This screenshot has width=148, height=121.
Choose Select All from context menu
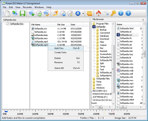[x=66, y=68]
